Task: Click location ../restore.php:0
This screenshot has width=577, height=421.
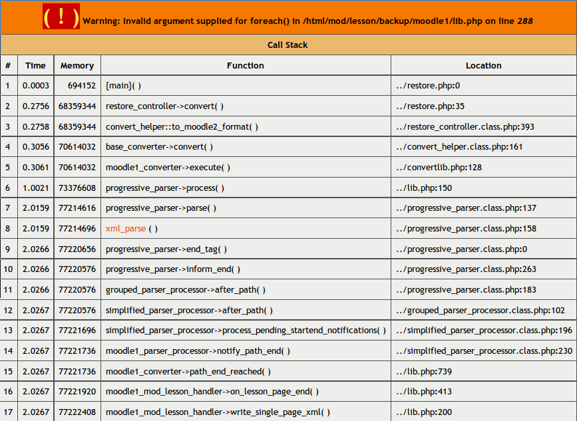Action: click(428, 86)
